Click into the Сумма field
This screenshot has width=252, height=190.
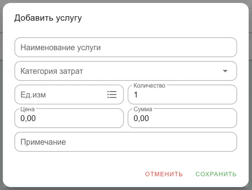(182, 118)
